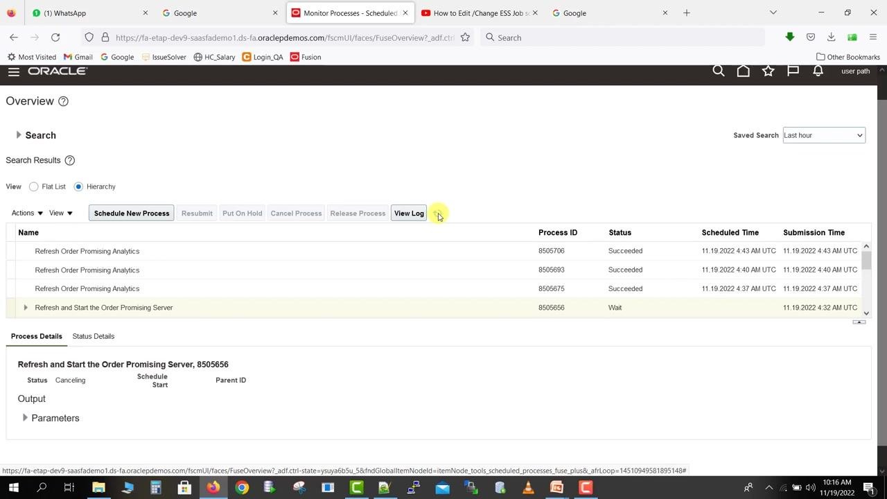The height and width of the screenshot is (499, 887).
Task: Click Schedule New Process button
Action: (132, 213)
